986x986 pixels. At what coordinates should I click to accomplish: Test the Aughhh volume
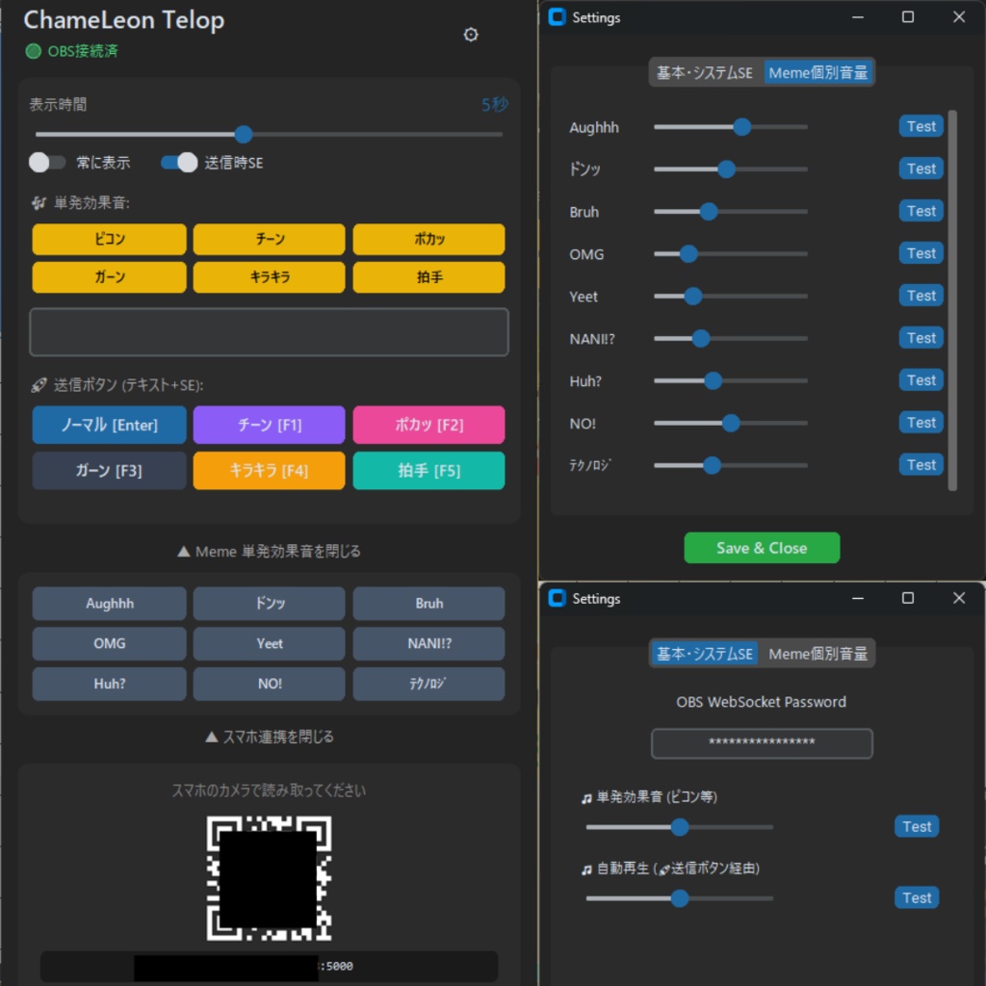(x=921, y=126)
